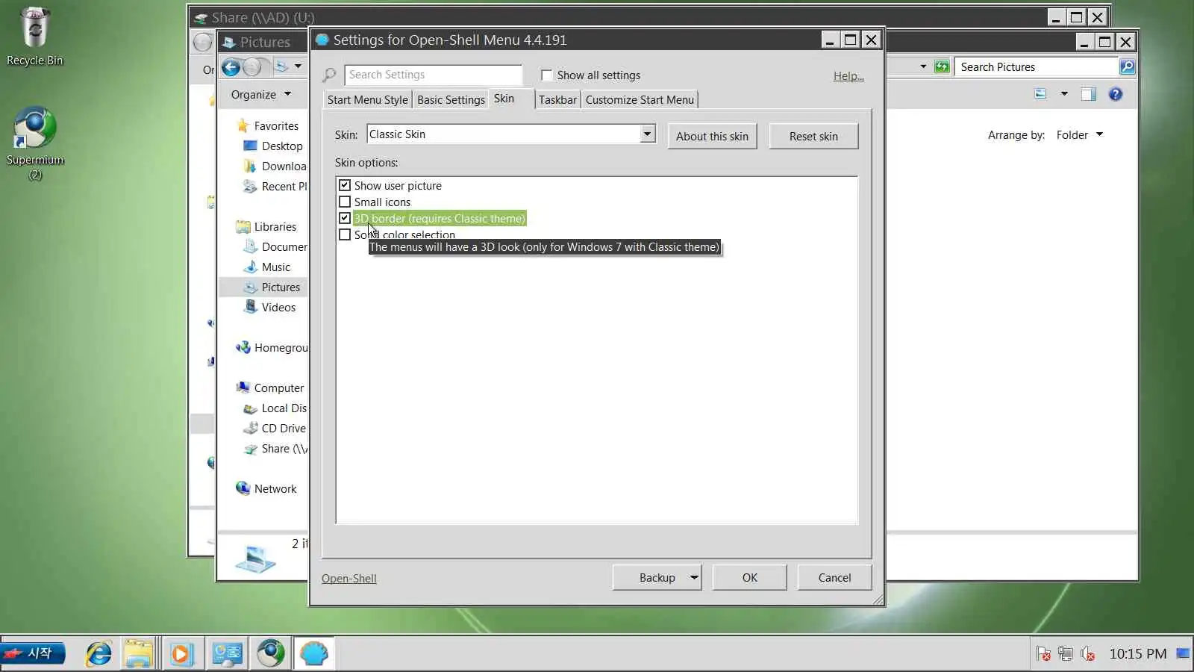
Task: Open File Explorer from the taskbar
Action: 139,654
